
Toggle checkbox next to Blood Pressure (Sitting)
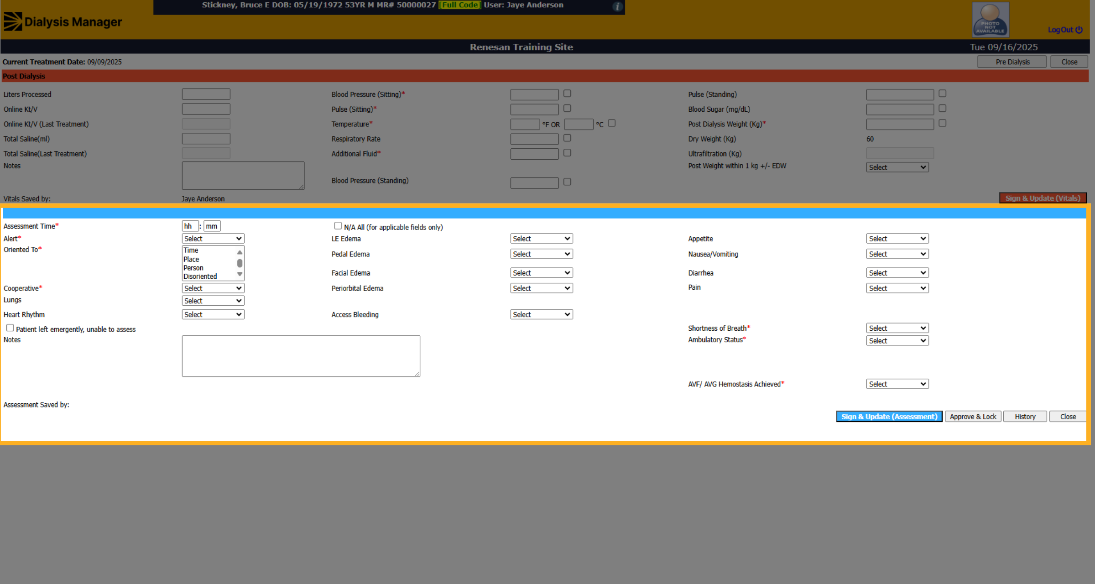pos(567,94)
